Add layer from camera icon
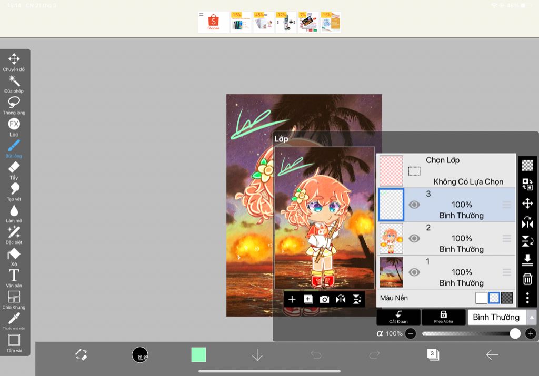 (324, 299)
